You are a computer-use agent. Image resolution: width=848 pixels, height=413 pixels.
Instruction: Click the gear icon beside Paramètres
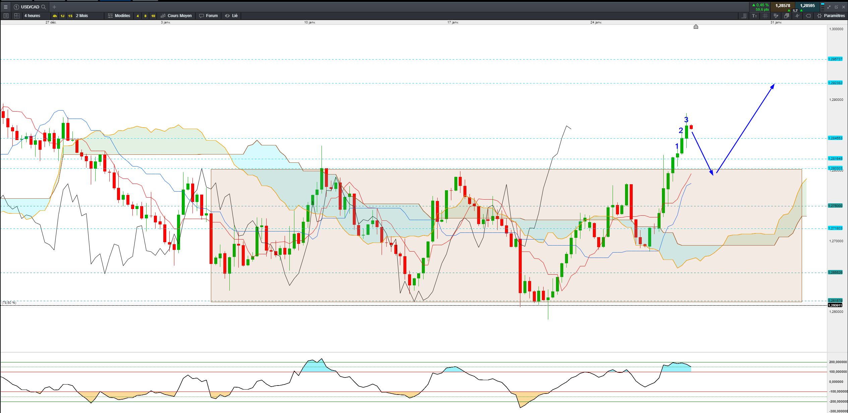(x=819, y=16)
